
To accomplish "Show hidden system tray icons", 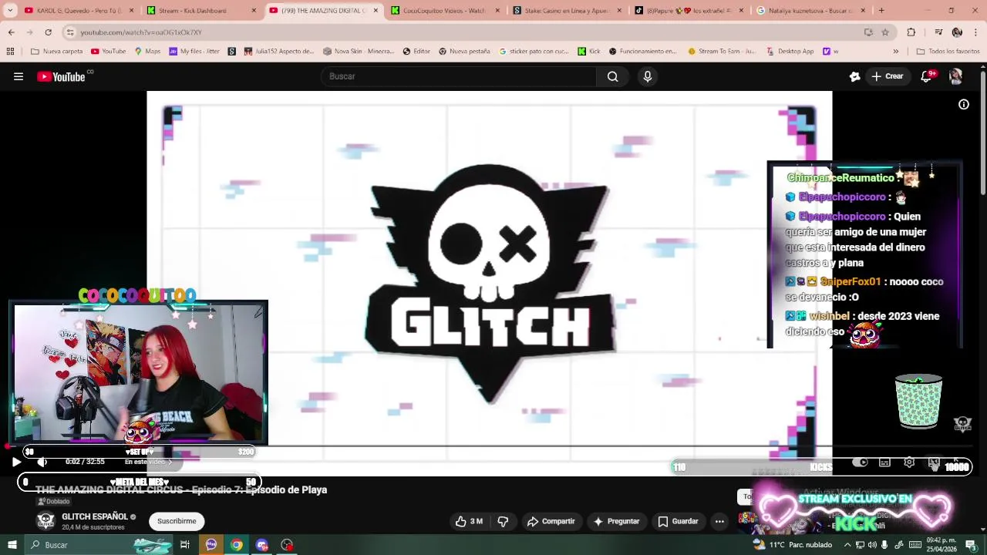I will [x=847, y=545].
